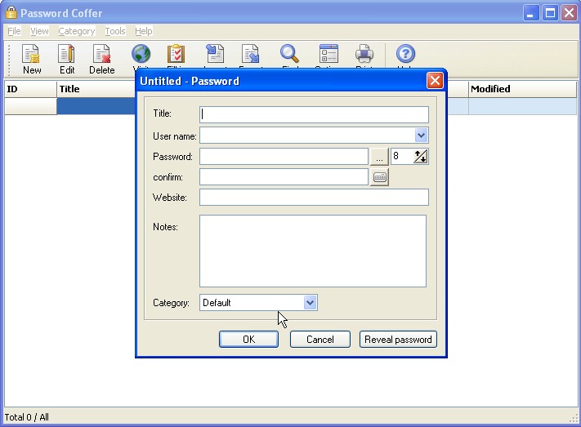Click 'Total 0 / All' status text
Viewport: 581px width, 427px height.
point(27,417)
